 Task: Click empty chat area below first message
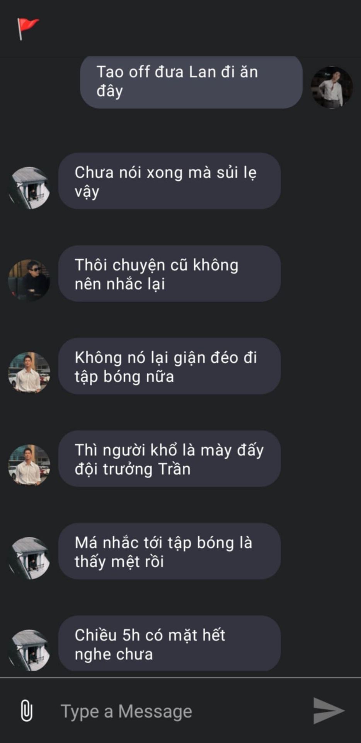[x=180, y=130]
